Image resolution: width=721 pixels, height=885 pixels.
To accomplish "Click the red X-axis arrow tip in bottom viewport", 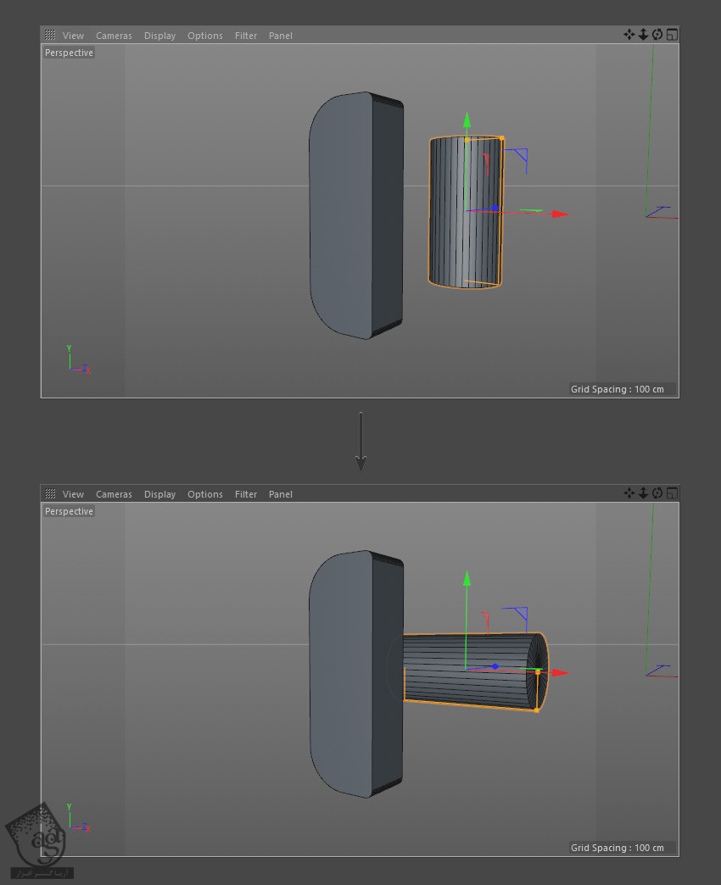I will 560,673.
